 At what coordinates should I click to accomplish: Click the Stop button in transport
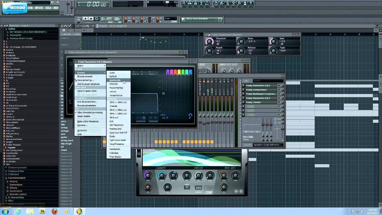(91, 19)
